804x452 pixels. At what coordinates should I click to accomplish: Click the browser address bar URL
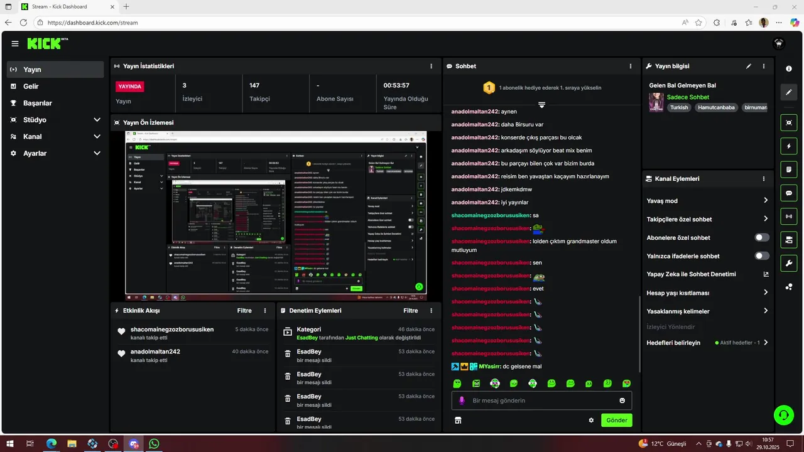tap(92, 23)
